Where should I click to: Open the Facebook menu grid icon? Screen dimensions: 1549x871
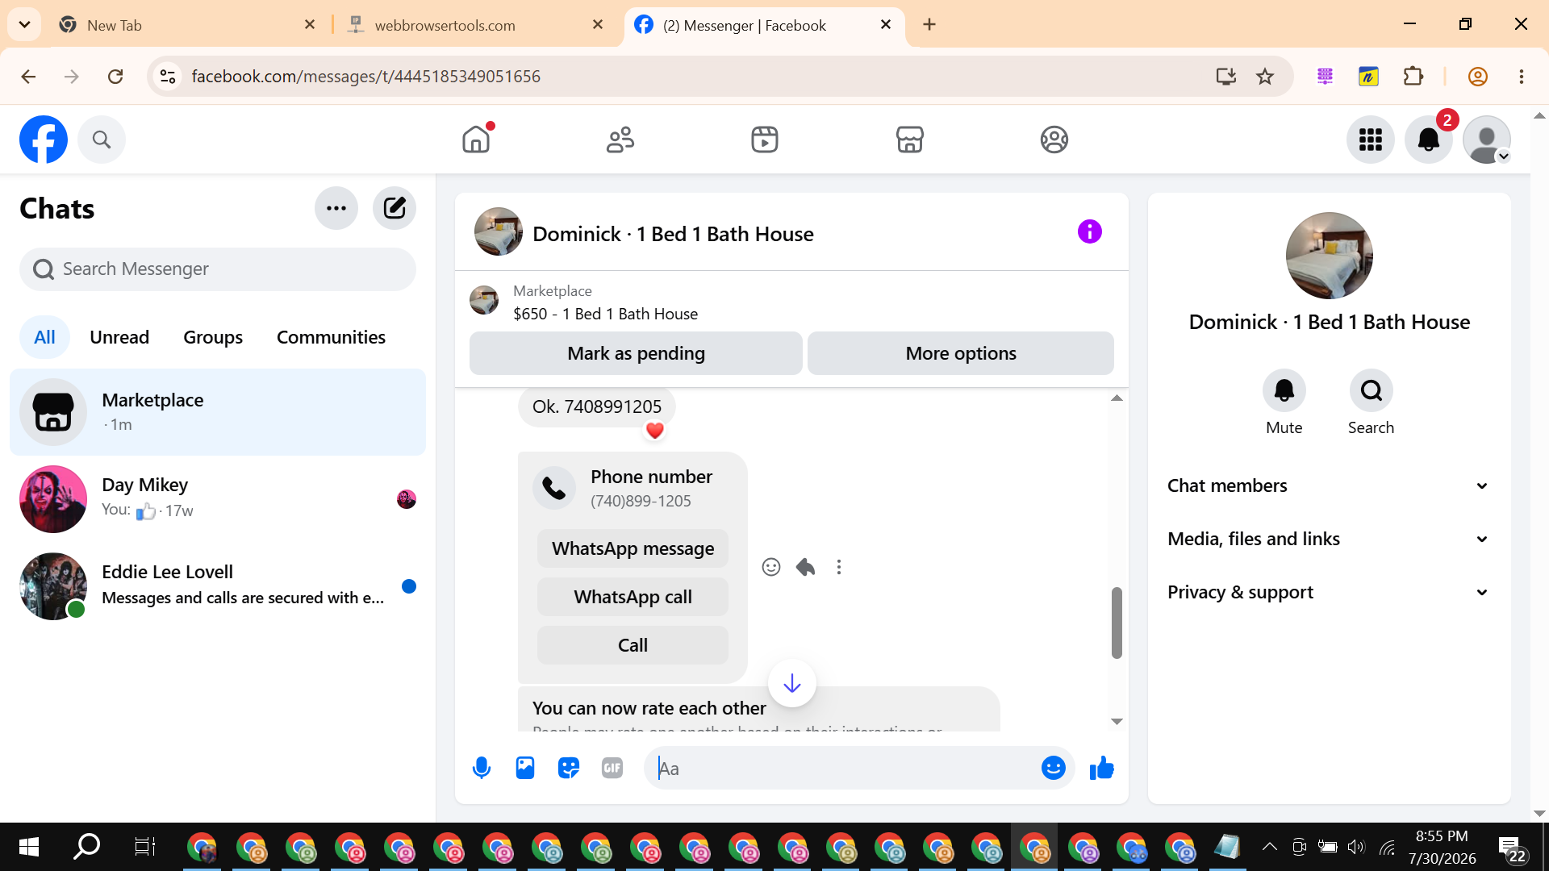click(x=1370, y=140)
